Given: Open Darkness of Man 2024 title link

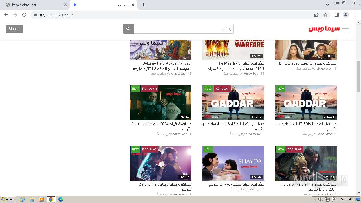Looking at the screenshot, I should (162, 126).
